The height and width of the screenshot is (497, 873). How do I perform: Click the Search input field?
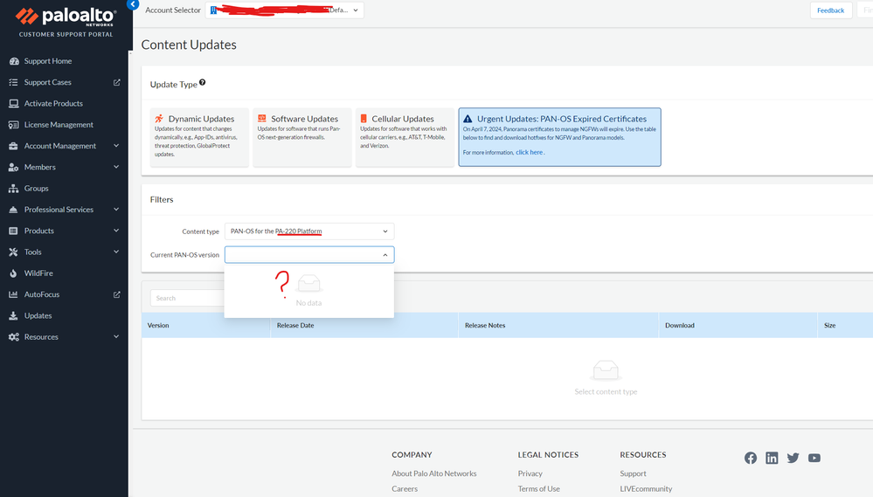(x=187, y=298)
